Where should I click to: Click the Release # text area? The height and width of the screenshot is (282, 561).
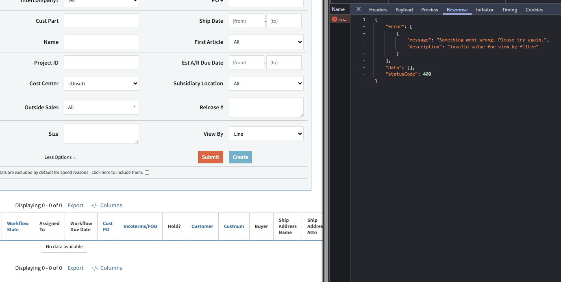pos(266,107)
